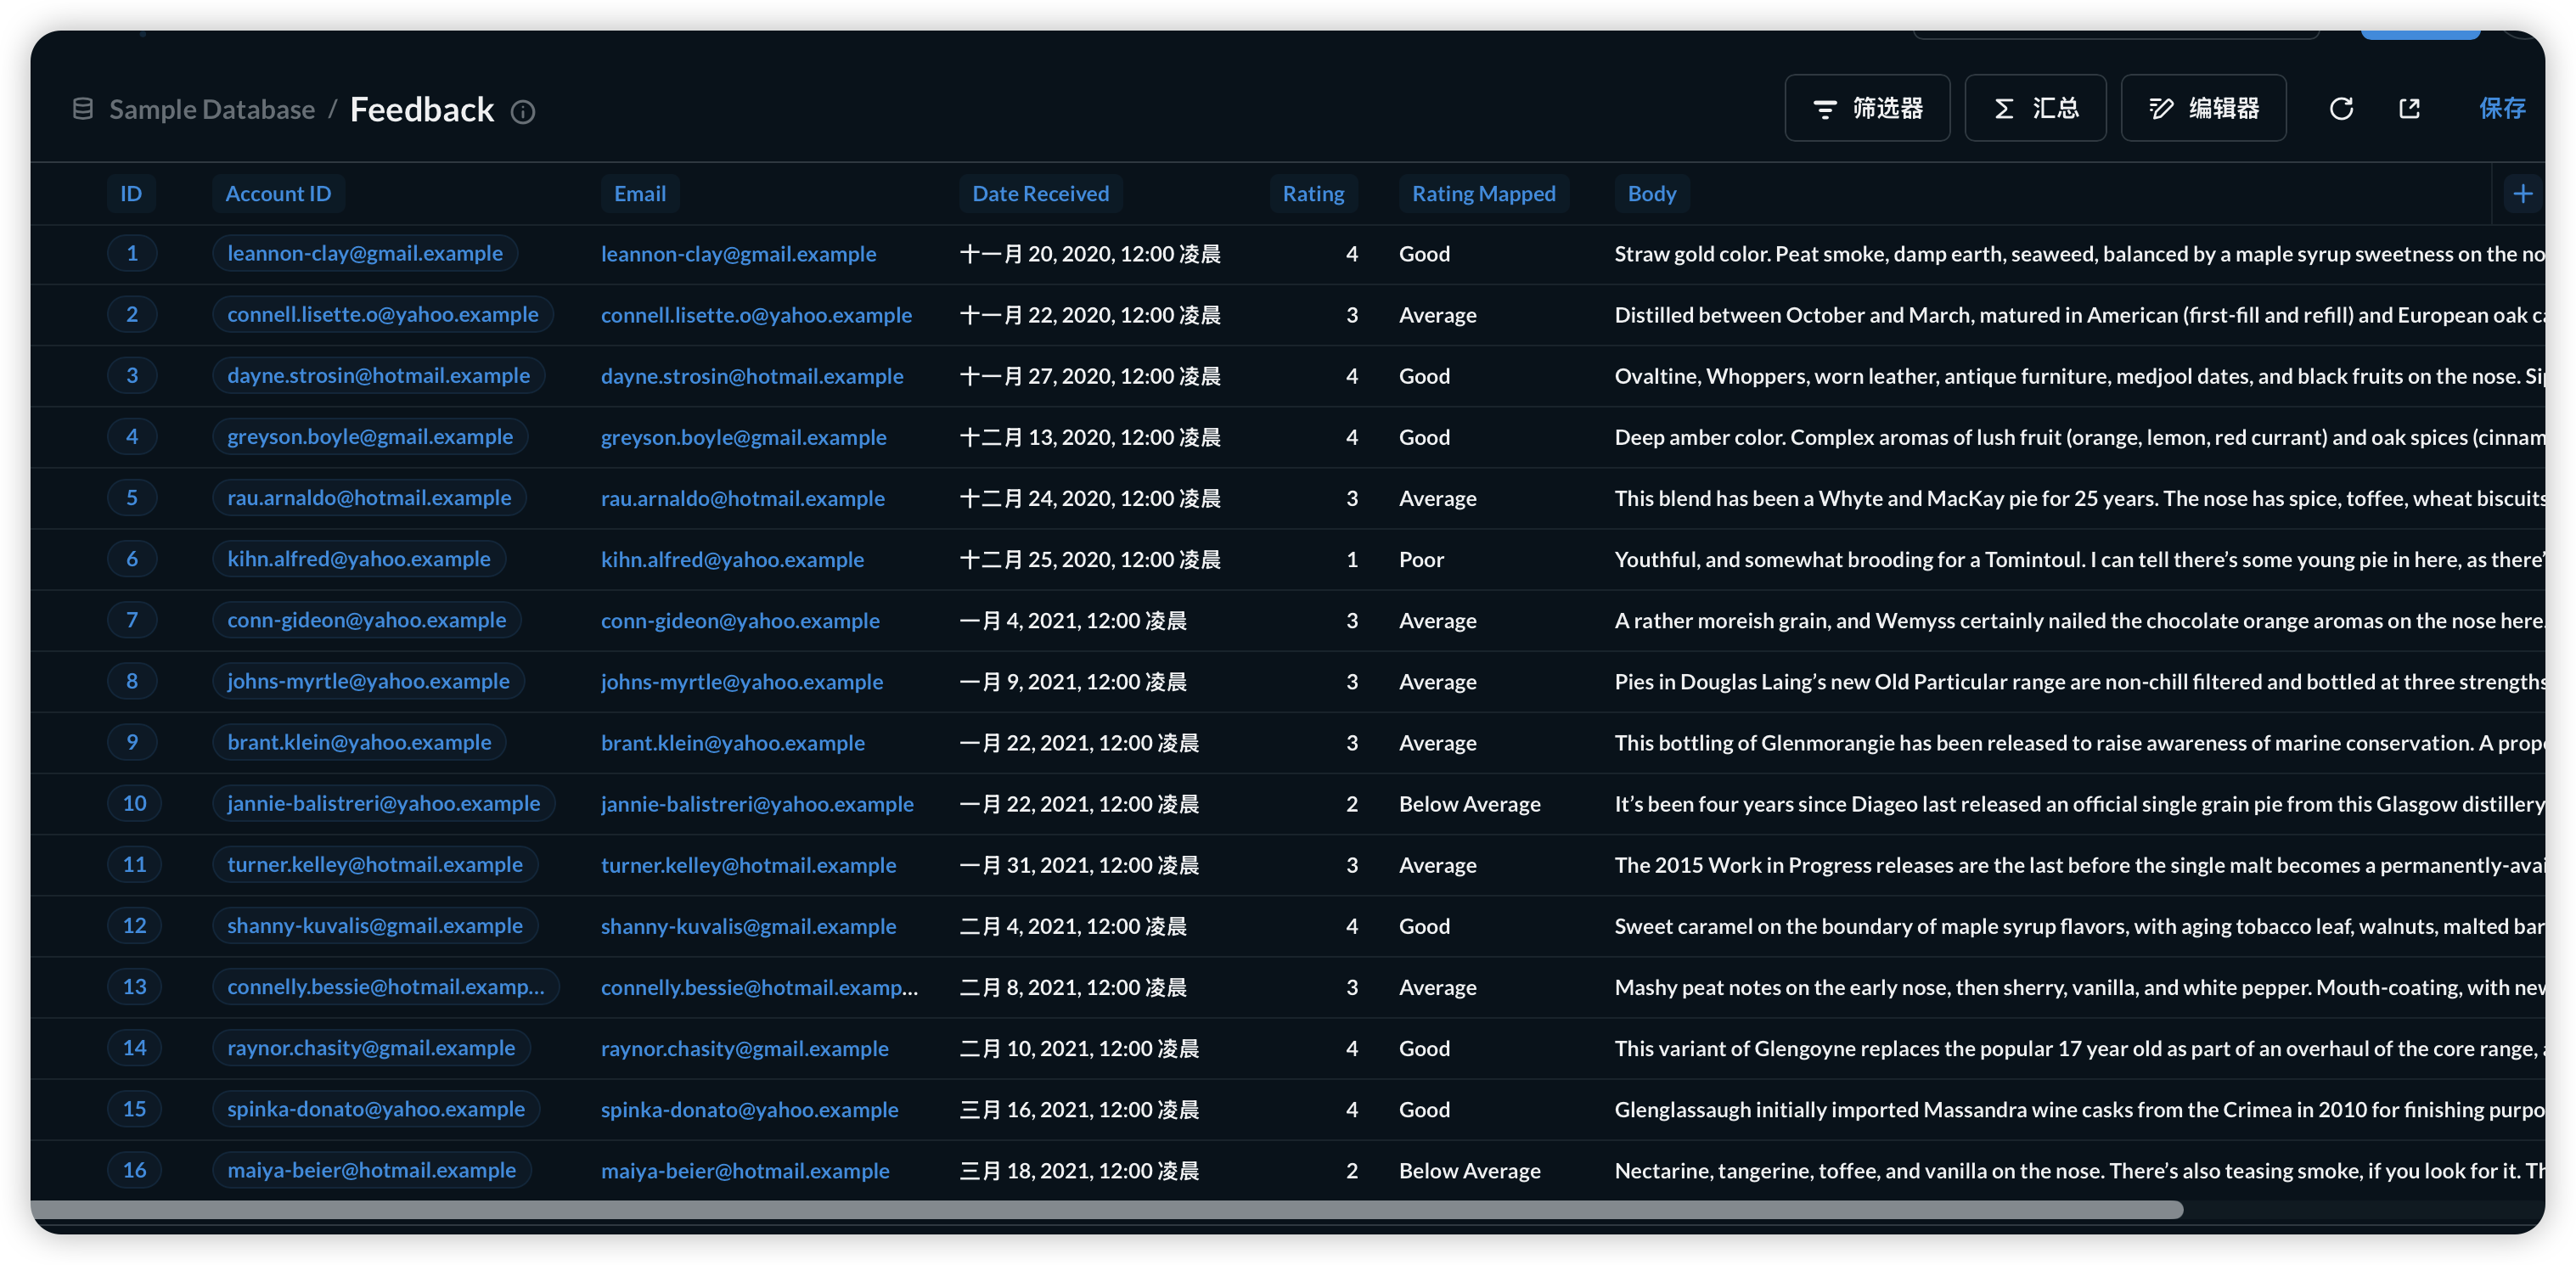Viewport: 2576px width, 1265px height.
Task: Open the 编辑器 editor button
Action: point(2203,108)
